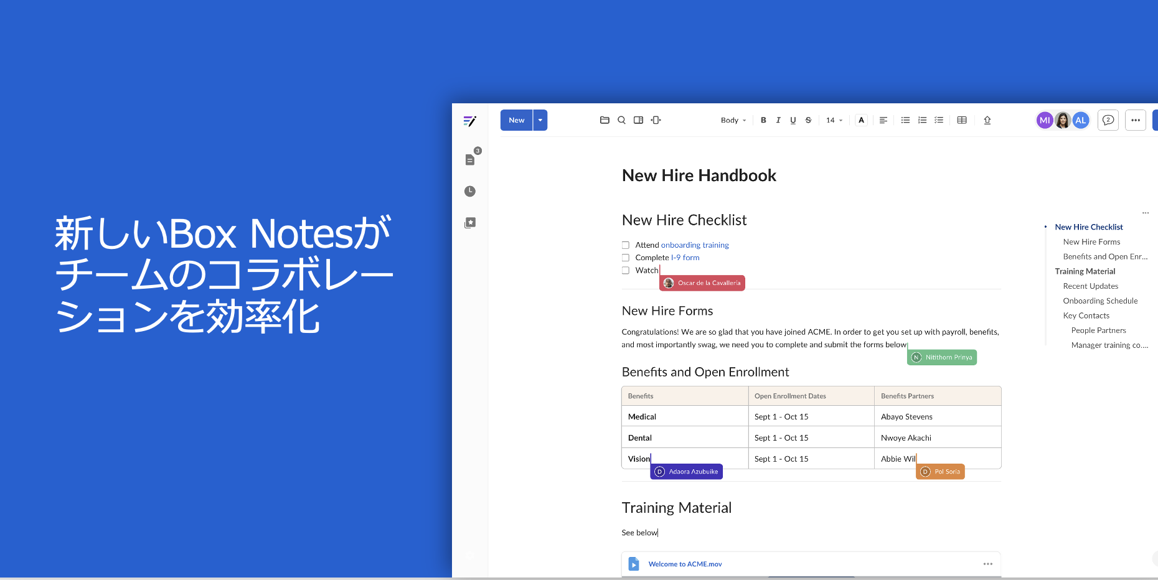Expand the New button dropdown arrow
This screenshot has width=1158, height=580.
(x=540, y=120)
